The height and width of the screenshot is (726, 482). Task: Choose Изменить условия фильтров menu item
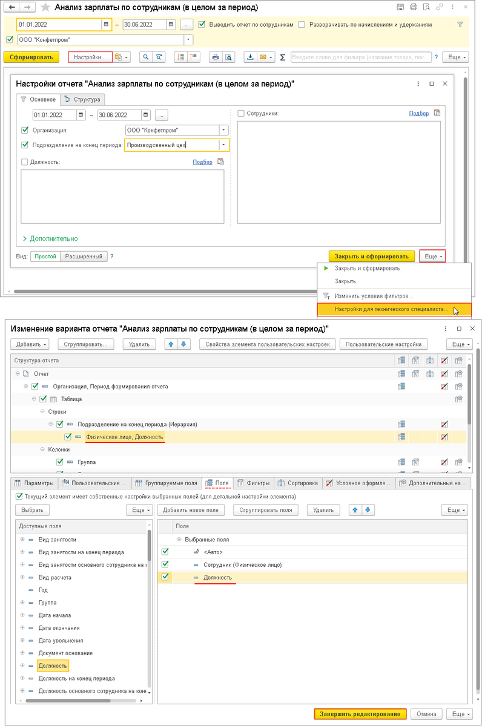point(374,296)
